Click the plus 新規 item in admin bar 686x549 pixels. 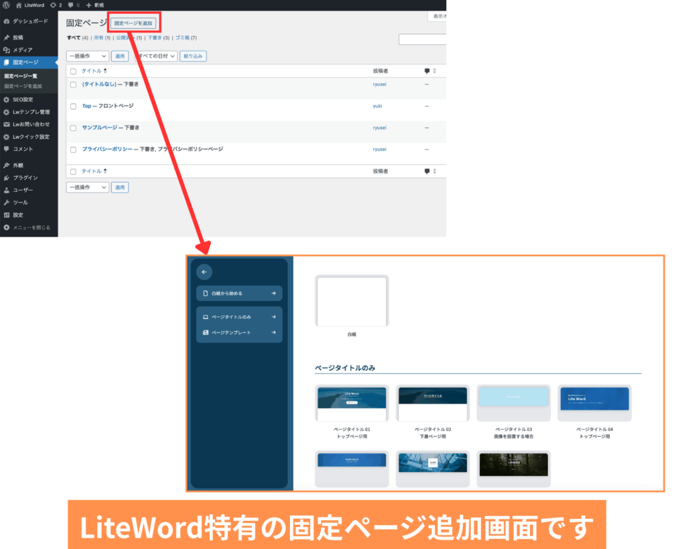pyautogui.click(x=95, y=5)
